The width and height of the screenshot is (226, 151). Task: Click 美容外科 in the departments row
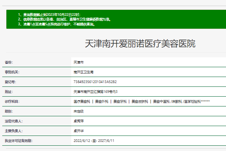(102, 102)
